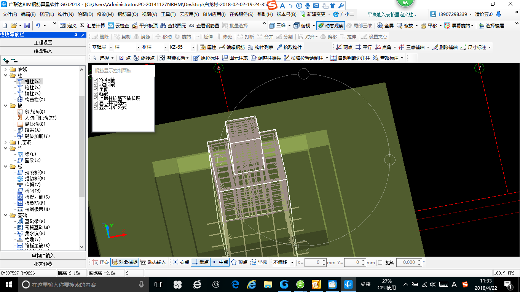Select 平行 parallel axis tool
Image resolution: width=520 pixels, height=292 pixels.
click(364, 48)
